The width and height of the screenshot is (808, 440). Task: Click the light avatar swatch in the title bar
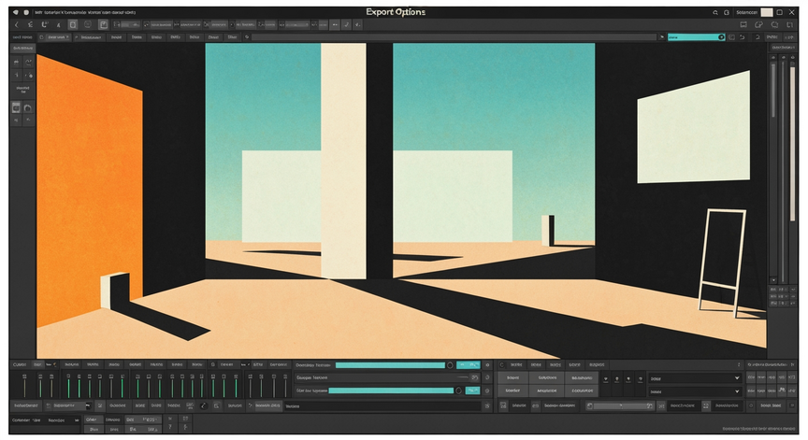coord(767,12)
